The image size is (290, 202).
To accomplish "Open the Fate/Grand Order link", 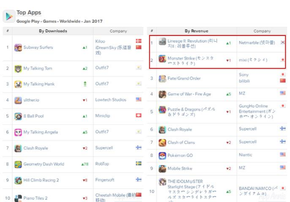I will point(184,79).
